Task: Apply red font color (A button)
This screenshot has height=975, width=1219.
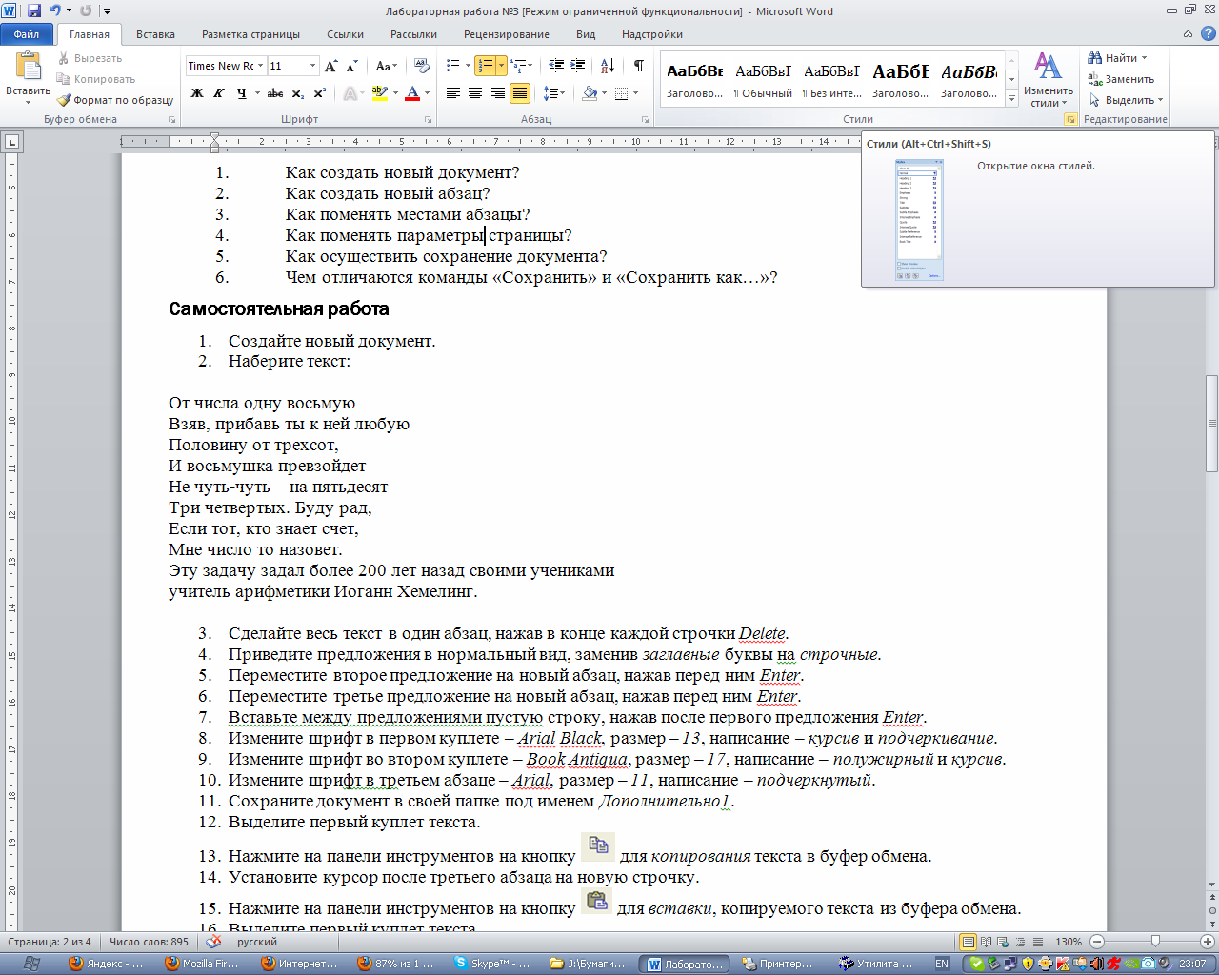Action: point(412,93)
